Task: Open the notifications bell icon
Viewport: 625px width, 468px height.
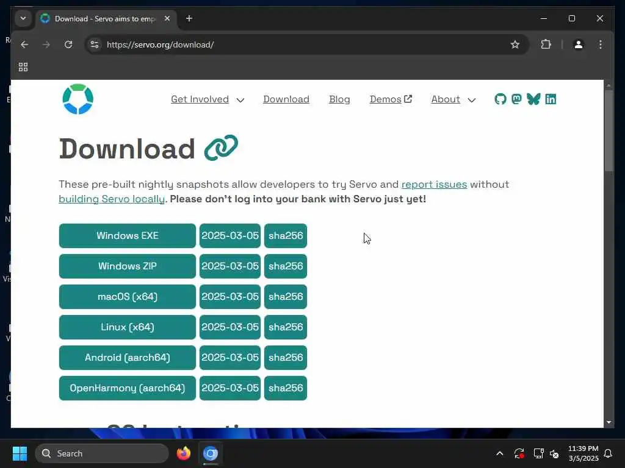Action: tap(609, 453)
